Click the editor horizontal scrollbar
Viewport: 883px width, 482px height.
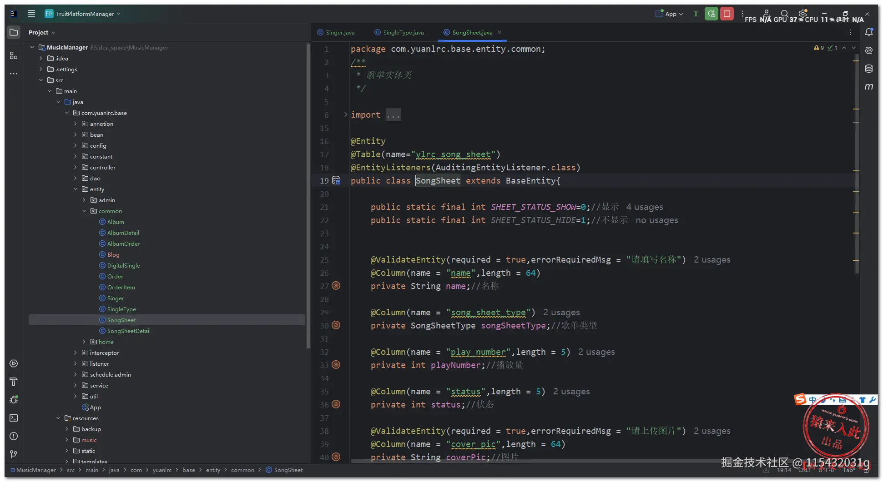(537, 461)
